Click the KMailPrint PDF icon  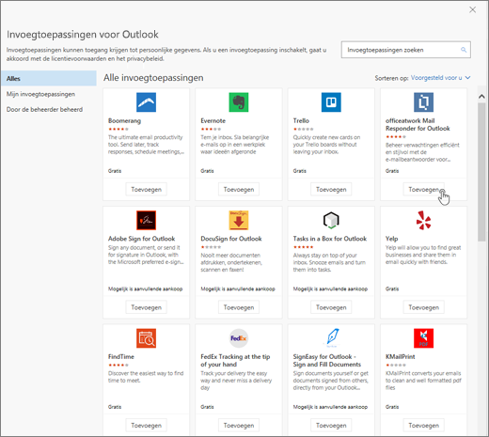423,338
